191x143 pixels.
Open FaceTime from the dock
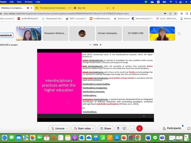pyautogui.click(x=40, y=138)
